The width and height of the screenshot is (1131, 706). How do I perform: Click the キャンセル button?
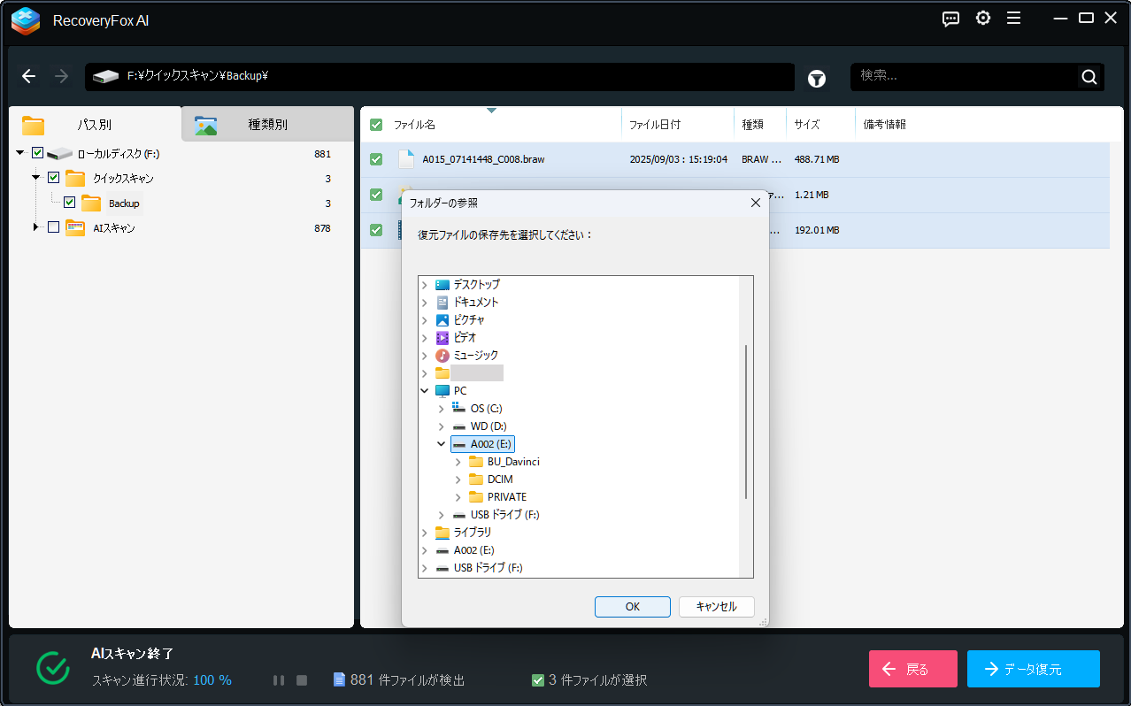[716, 607]
